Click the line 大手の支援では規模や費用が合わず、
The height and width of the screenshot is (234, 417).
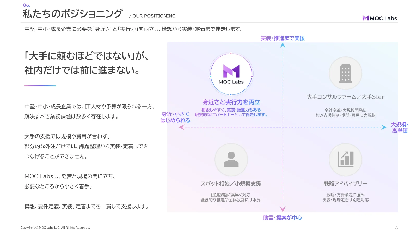click(x=67, y=136)
